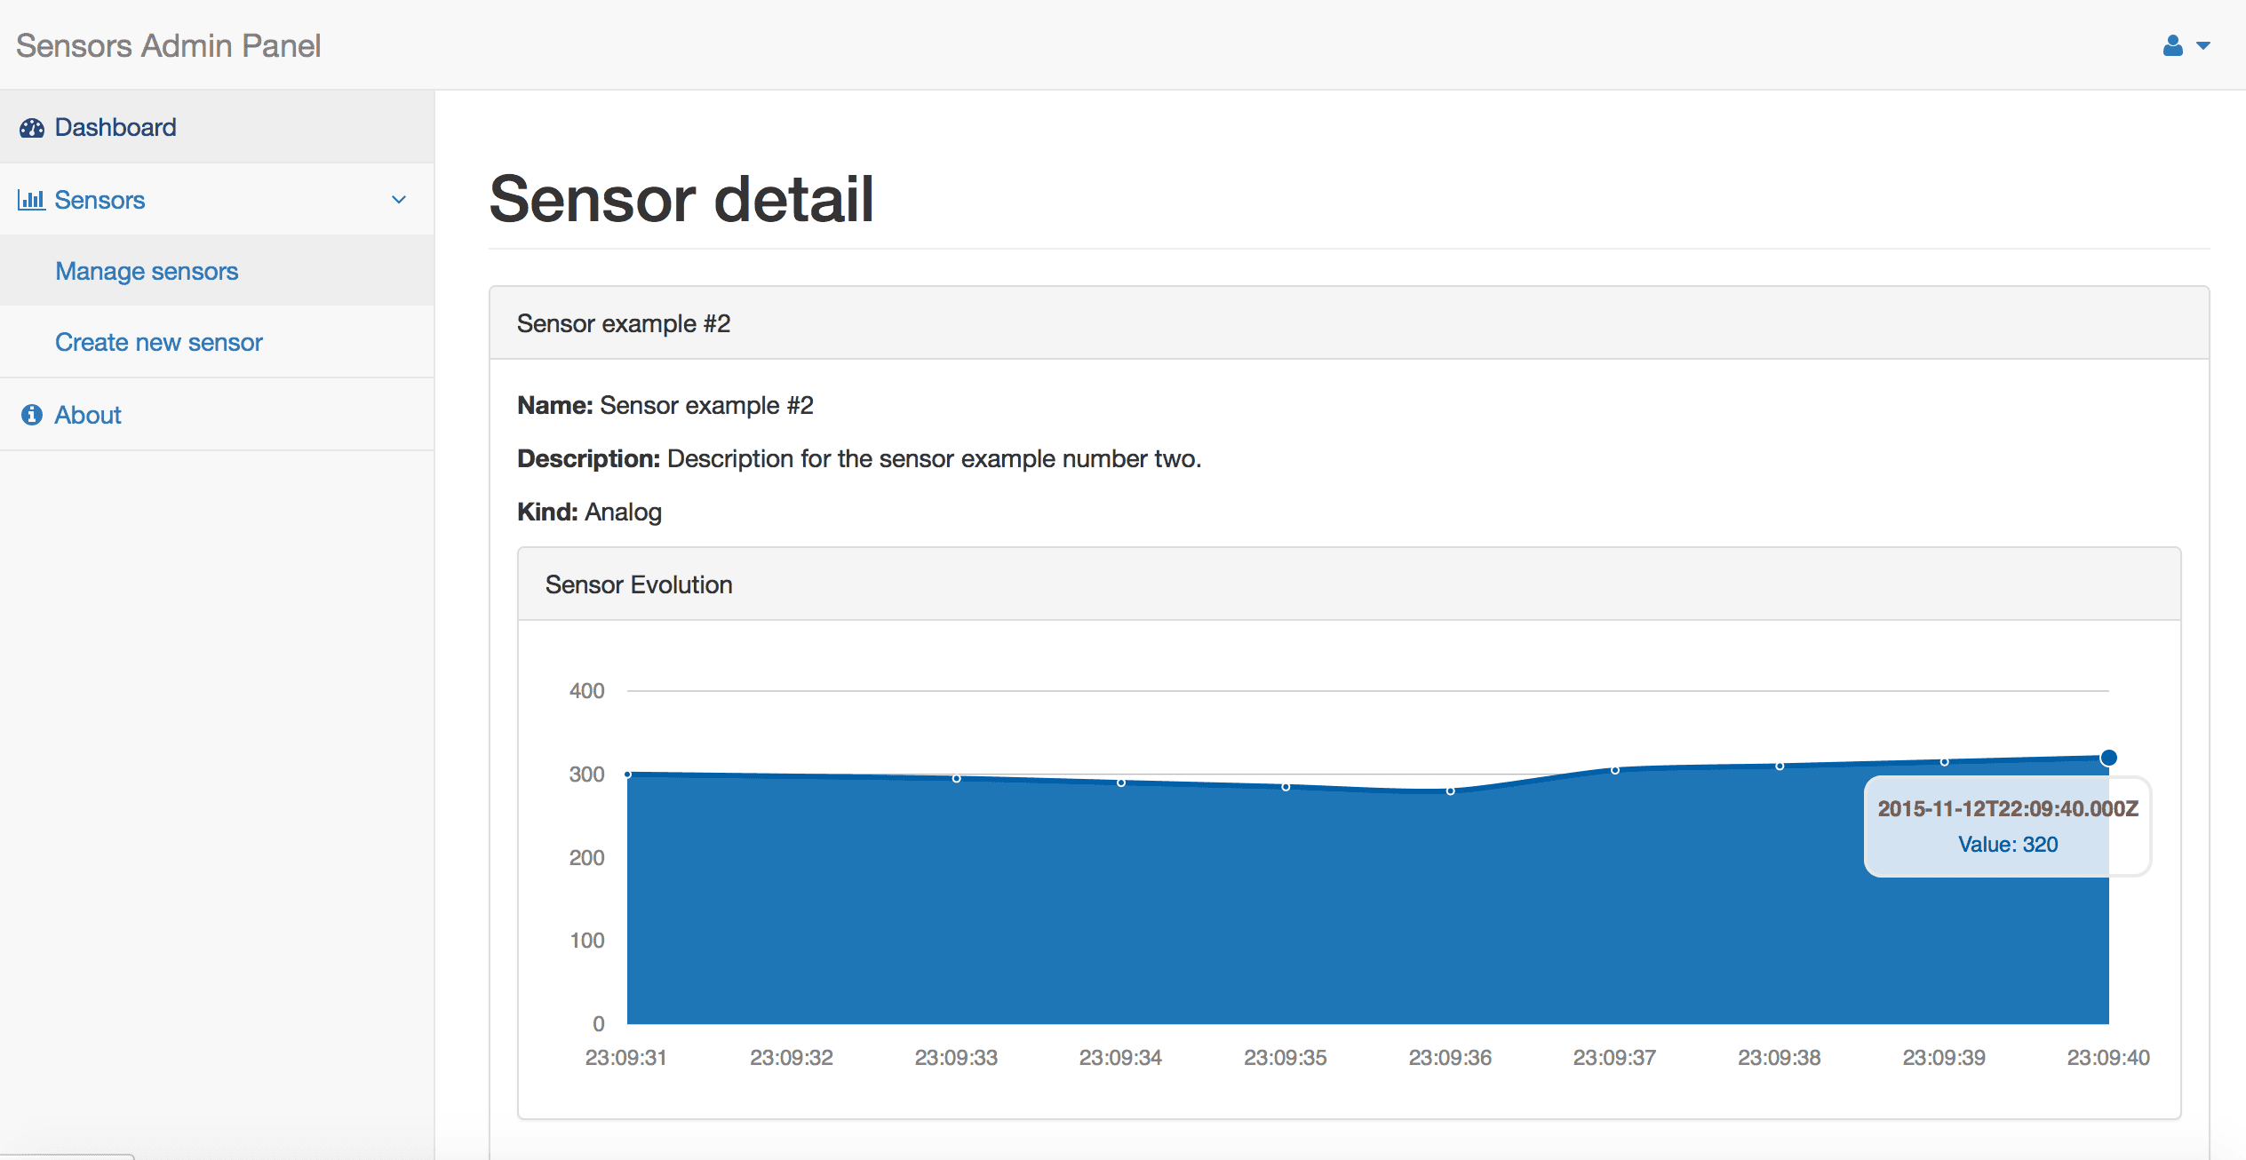Screen dimensions: 2246x1160
Task: Click the user profile icon
Action: 2171,45
